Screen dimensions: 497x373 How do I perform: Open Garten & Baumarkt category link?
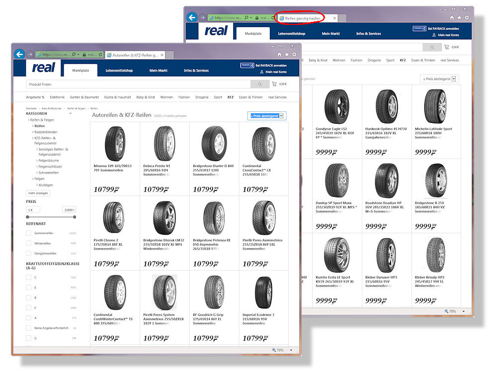(84, 97)
